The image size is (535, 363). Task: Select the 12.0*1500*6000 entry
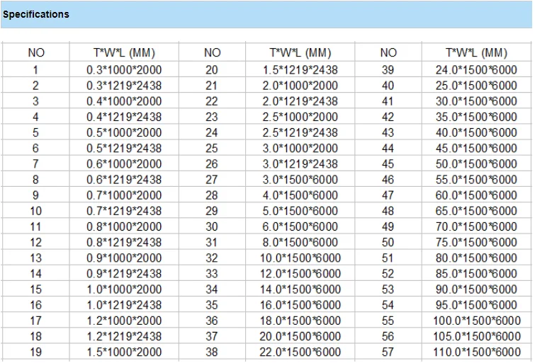pyautogui.click(x=300, y=274)
